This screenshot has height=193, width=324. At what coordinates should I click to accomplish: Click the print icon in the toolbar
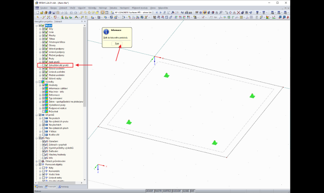pyautogui.click(x=62, y=13)
